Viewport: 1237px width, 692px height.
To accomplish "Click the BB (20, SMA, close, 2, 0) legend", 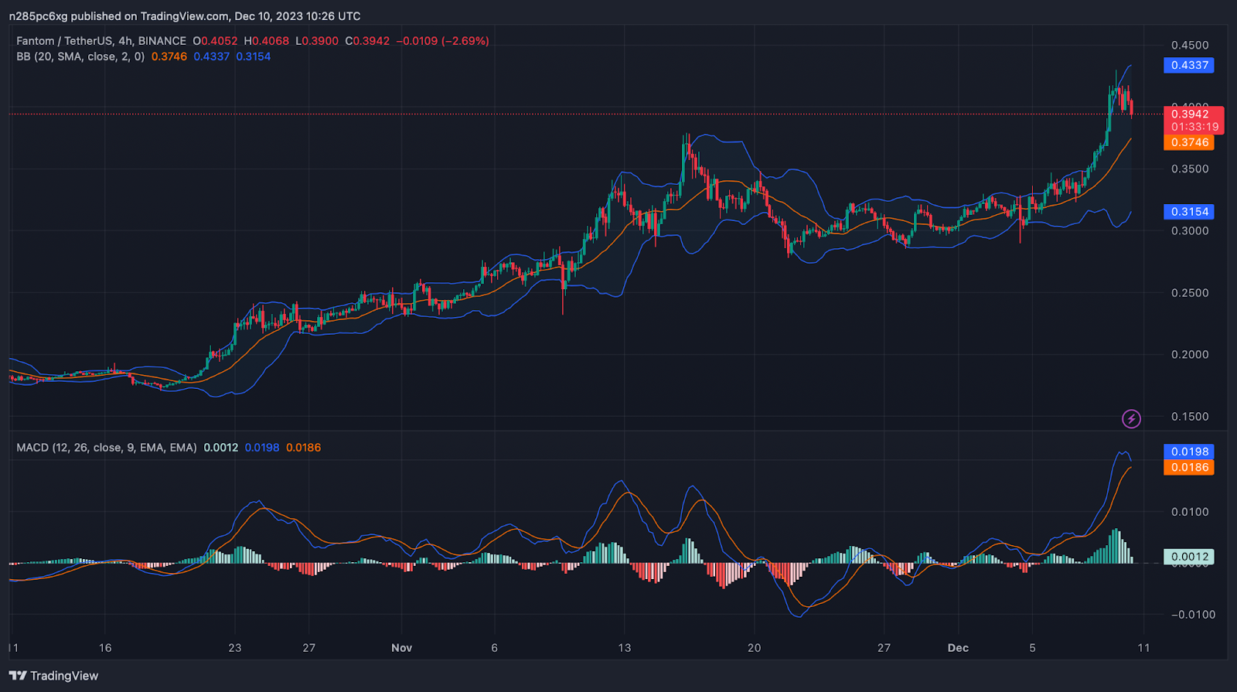I will coord(80,56).
